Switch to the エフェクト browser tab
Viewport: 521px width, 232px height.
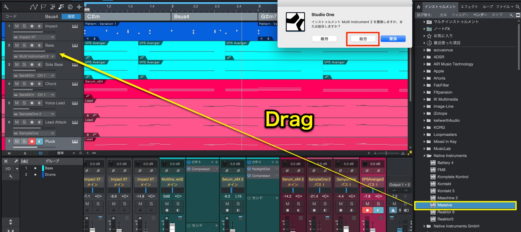pos(469,7)
